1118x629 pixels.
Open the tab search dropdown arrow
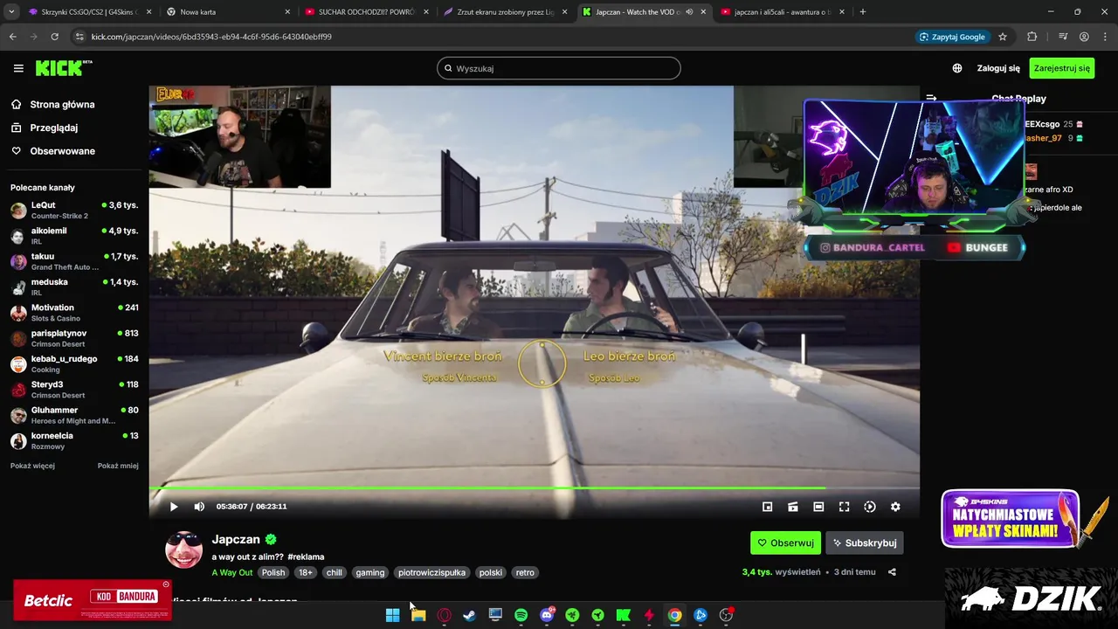point(11,12)
